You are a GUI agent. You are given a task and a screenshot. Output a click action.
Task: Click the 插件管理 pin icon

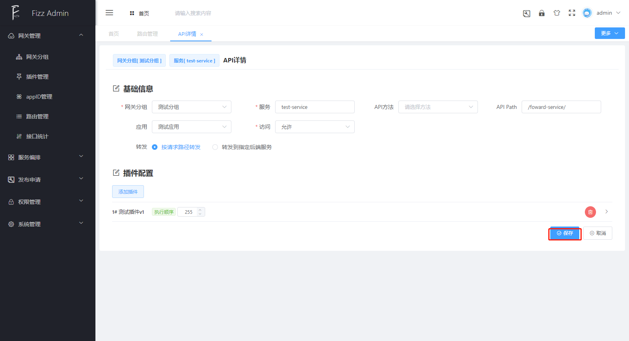(x=19, y=77)
